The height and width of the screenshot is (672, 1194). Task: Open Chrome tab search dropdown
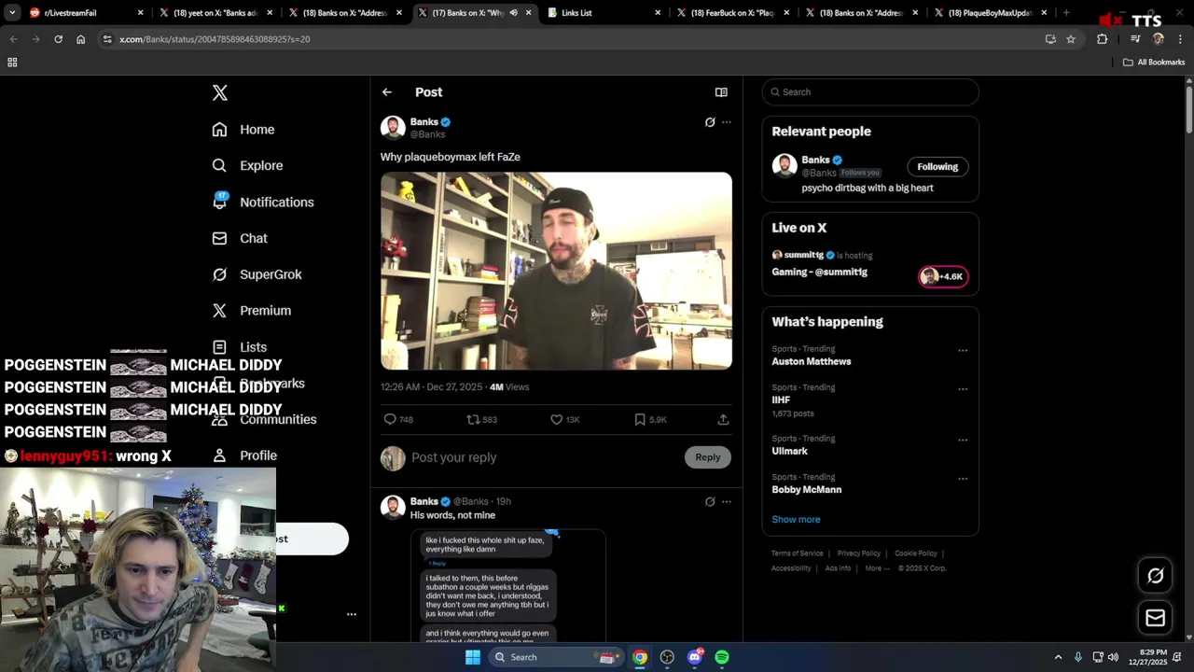coord(12,13)
